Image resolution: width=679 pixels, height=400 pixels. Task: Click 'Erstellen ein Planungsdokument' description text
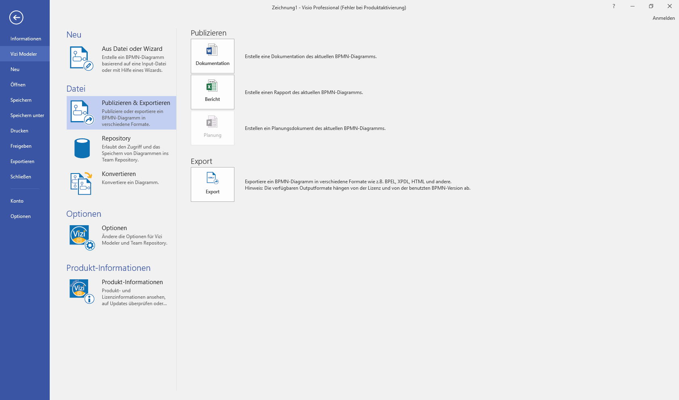(x=315, y=128)
